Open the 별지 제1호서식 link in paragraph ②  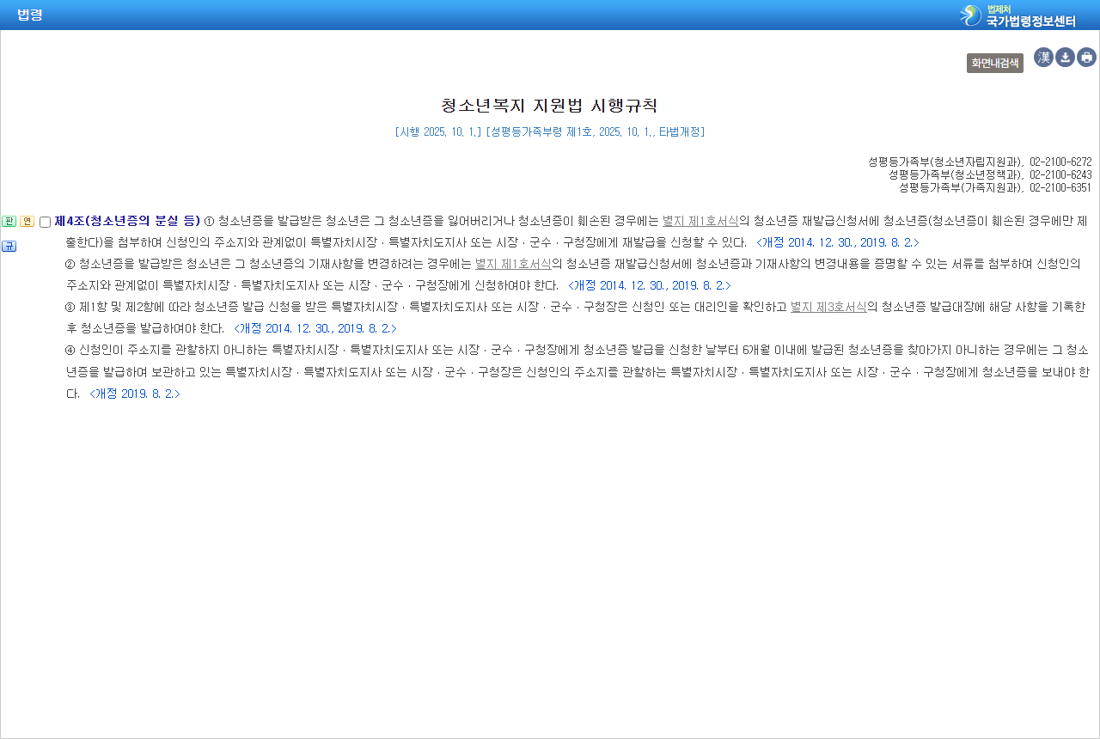(513, 263)
